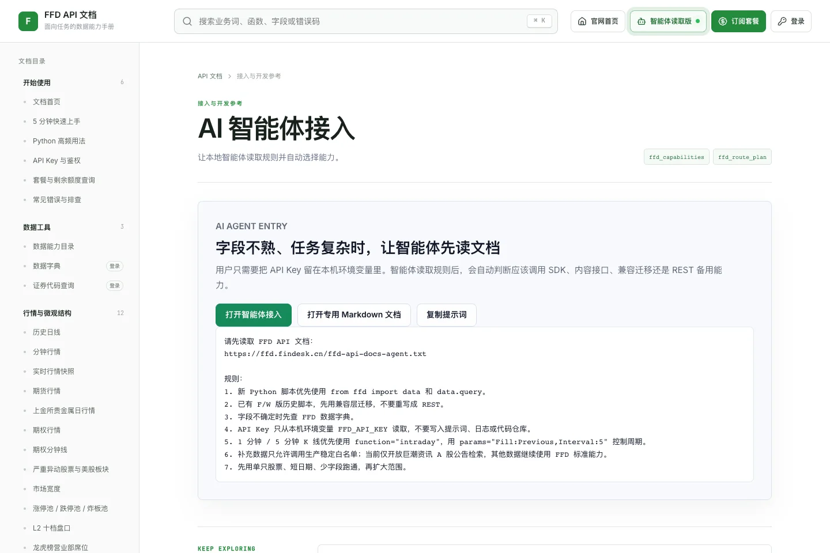
Task: Collapse the 开始使用 sidebar section
Action: click(73, 82)
